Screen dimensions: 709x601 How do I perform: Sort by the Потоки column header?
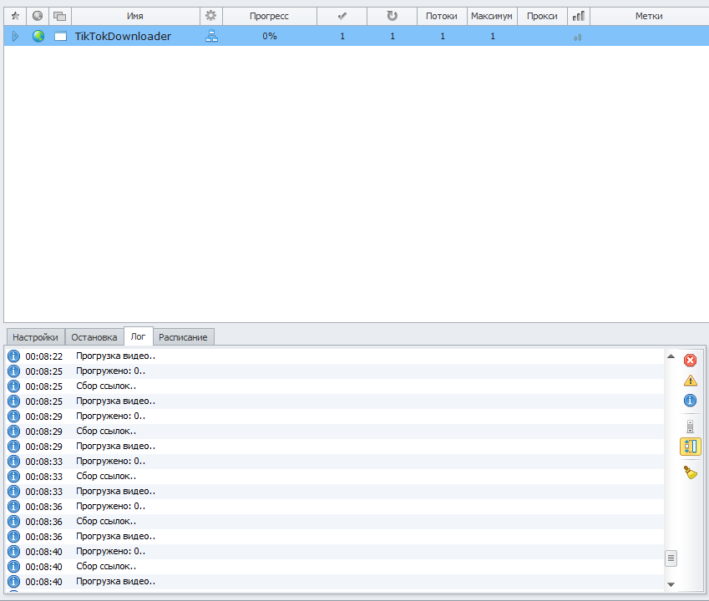pyautogui.click(x=441, y=16)
